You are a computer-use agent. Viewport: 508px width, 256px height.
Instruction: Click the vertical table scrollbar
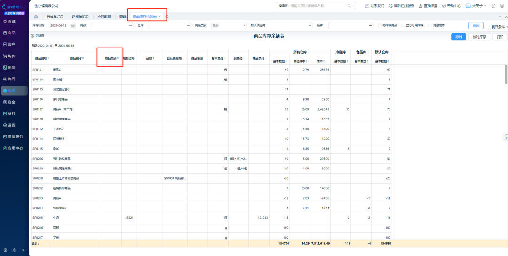tap(506, 74)
